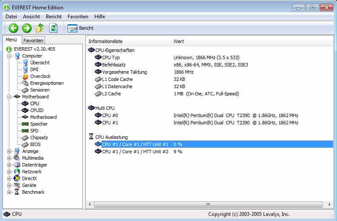Image resolution: width=337 pixels, height=221 pixels.
Task: Expand the Benchmark tree node
Action: click(9, 192)
